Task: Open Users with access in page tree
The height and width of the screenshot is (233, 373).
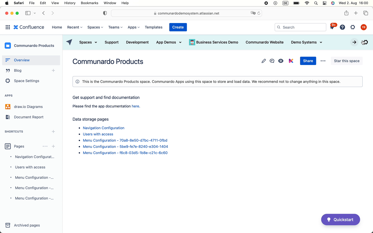Action: [x=30, y=167]
